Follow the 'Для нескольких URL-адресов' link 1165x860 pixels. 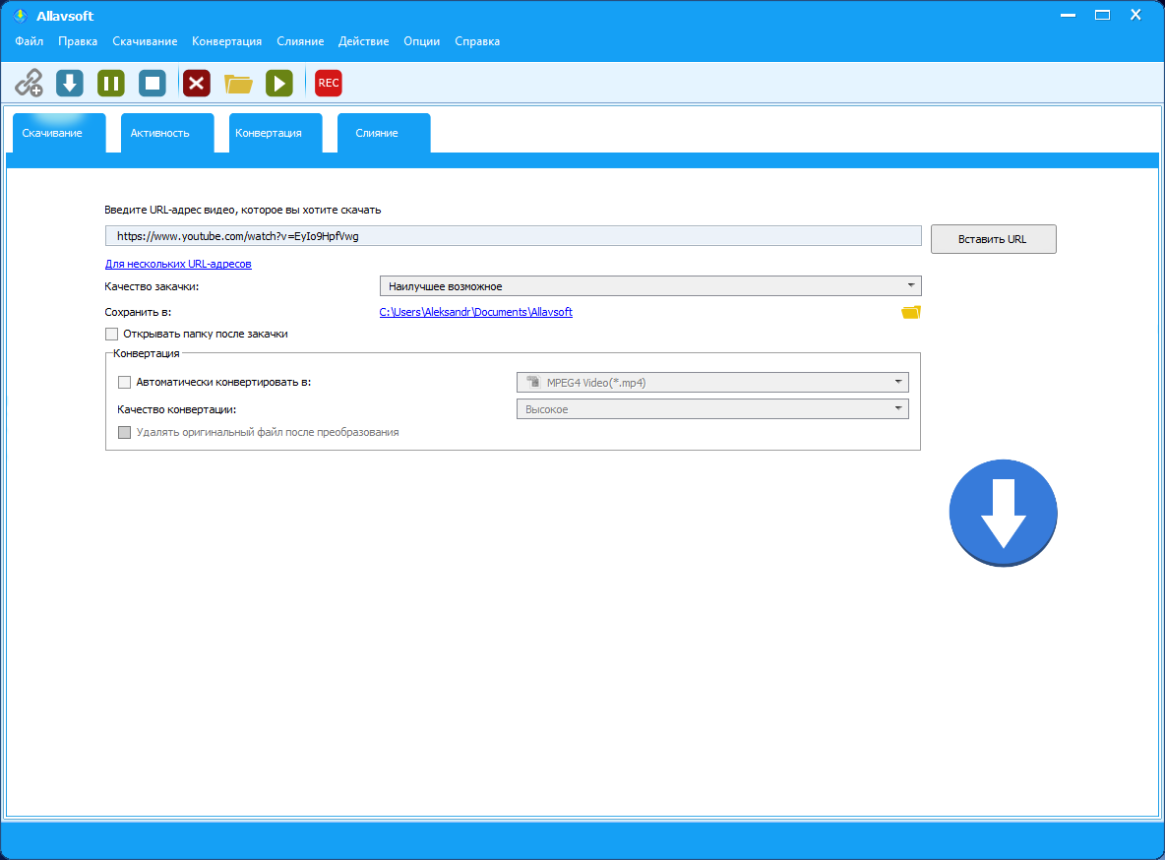pyautogui.click(x=178, y=265)
